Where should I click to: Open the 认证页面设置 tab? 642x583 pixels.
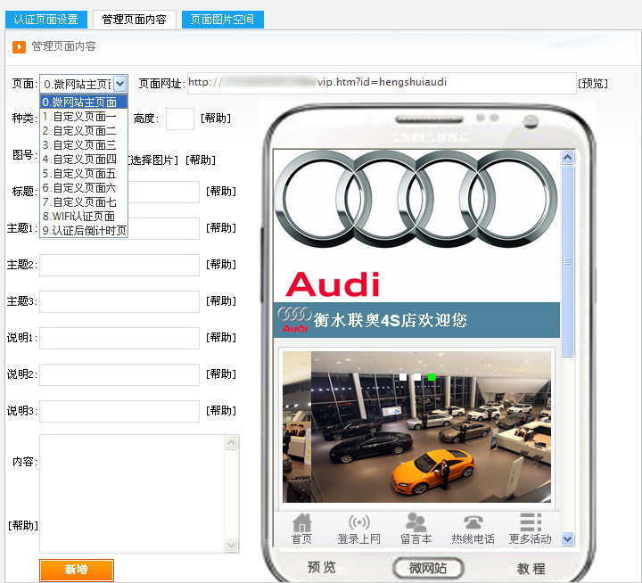click(x=46, y=20)
